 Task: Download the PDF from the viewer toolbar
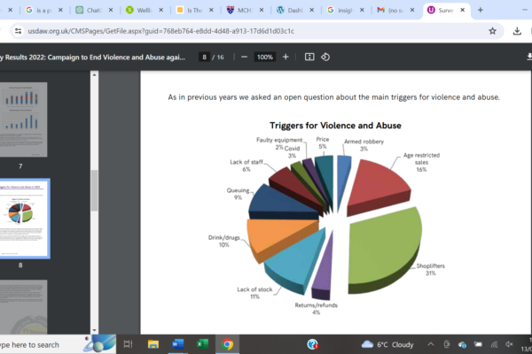pos(517,57)
